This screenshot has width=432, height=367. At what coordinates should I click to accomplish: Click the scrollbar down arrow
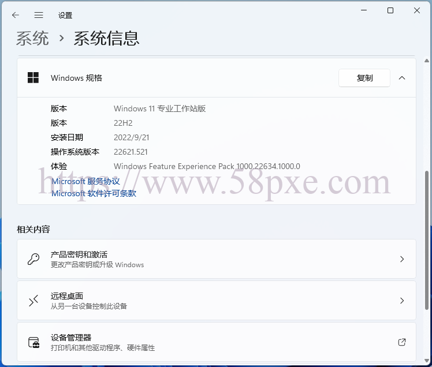427,361
